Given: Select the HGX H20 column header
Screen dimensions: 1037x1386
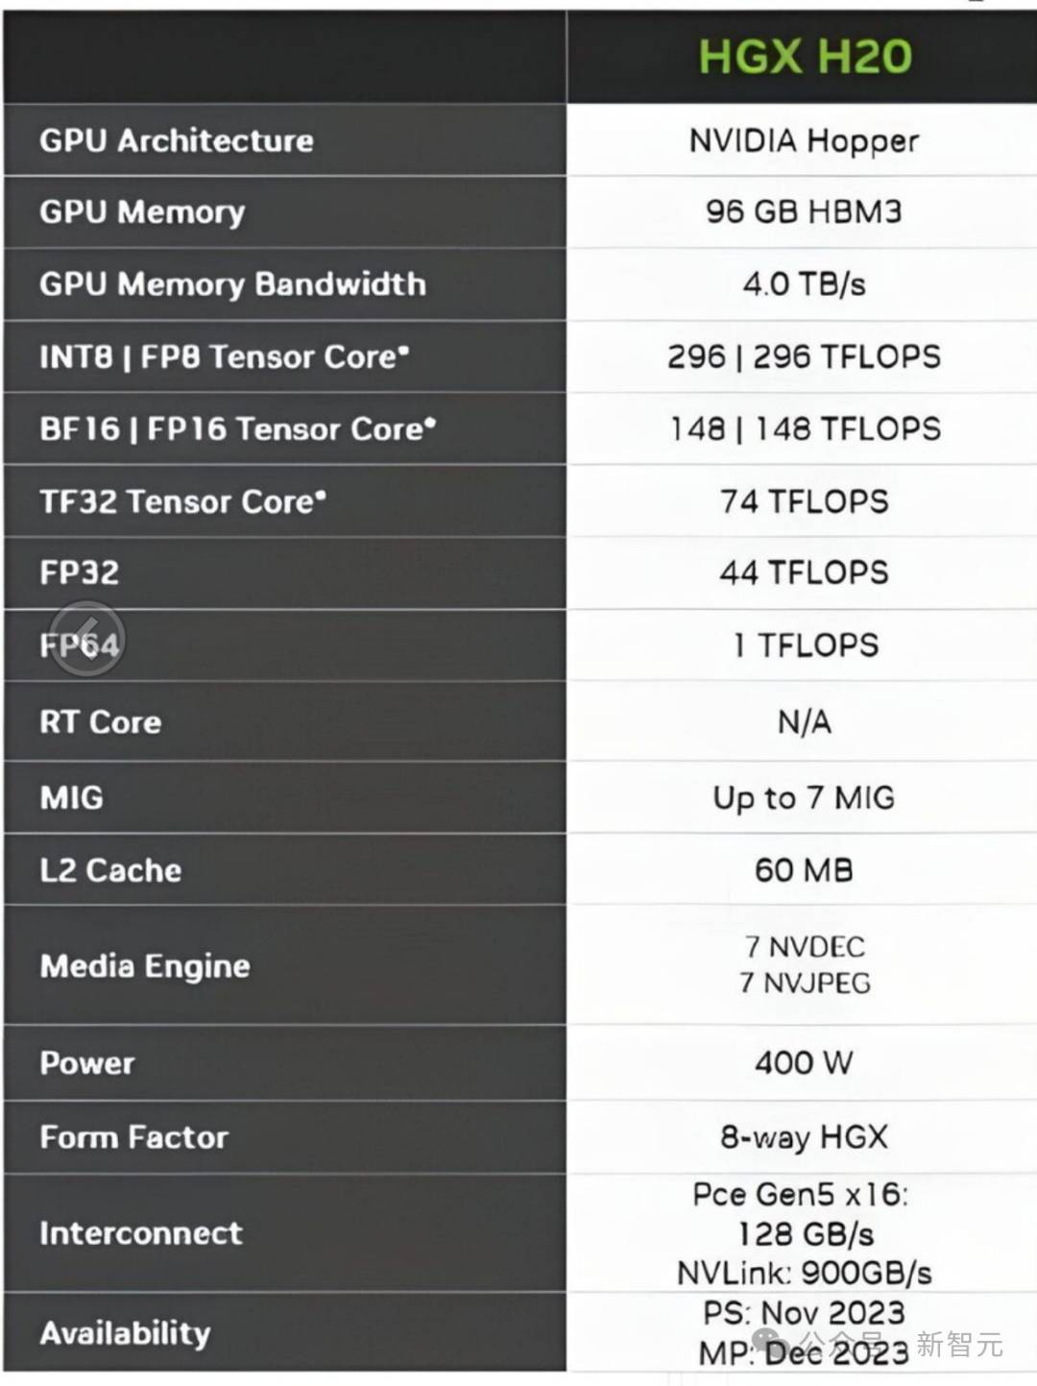Looking at the screenshot, I should click(805, 57).
